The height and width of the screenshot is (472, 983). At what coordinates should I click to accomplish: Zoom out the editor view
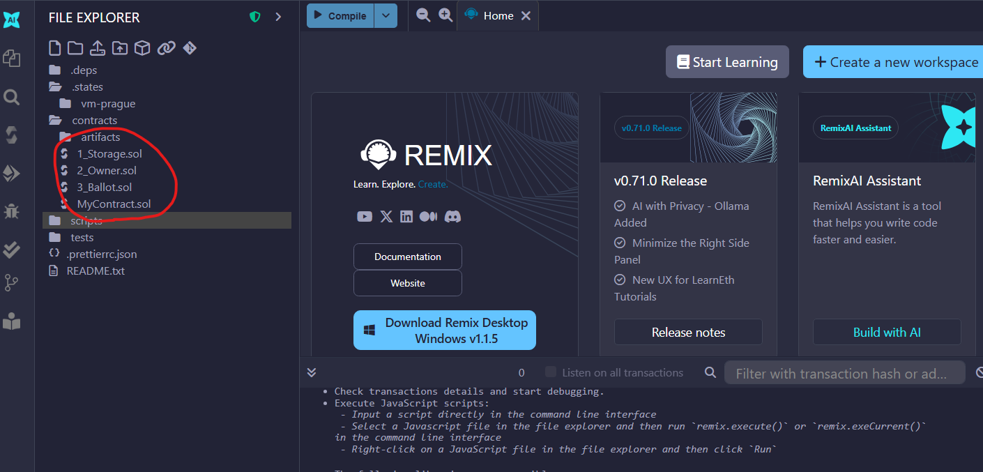pyautogui.click(x=423, y=15)
